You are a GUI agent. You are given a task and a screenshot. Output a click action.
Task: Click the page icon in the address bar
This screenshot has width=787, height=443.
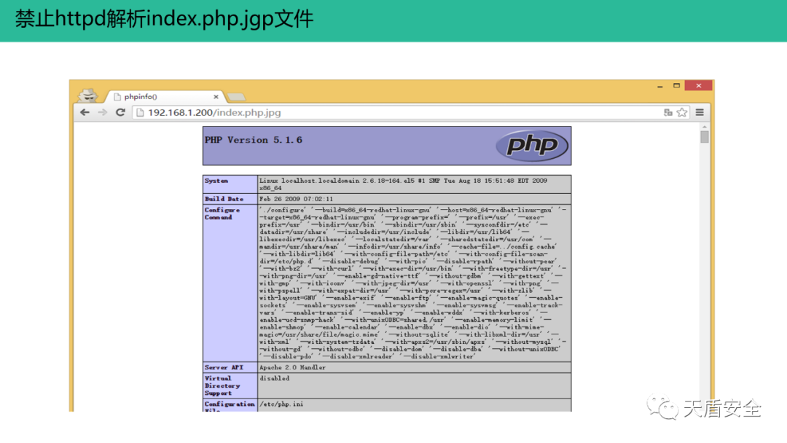click(x=140, y=112)
